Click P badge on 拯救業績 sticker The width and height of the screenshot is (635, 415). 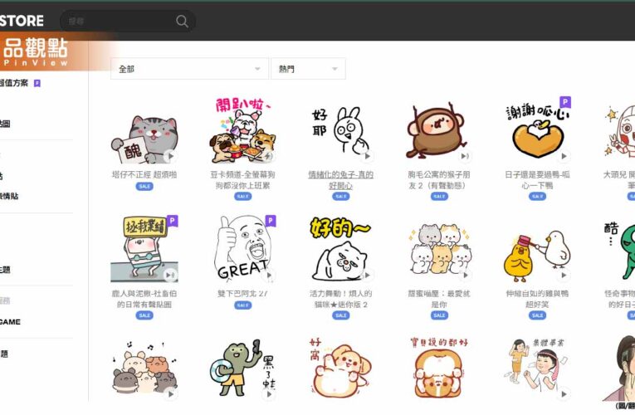173,221
